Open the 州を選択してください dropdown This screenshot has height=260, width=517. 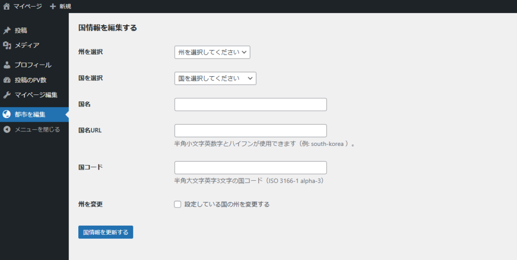coord(213,52)
